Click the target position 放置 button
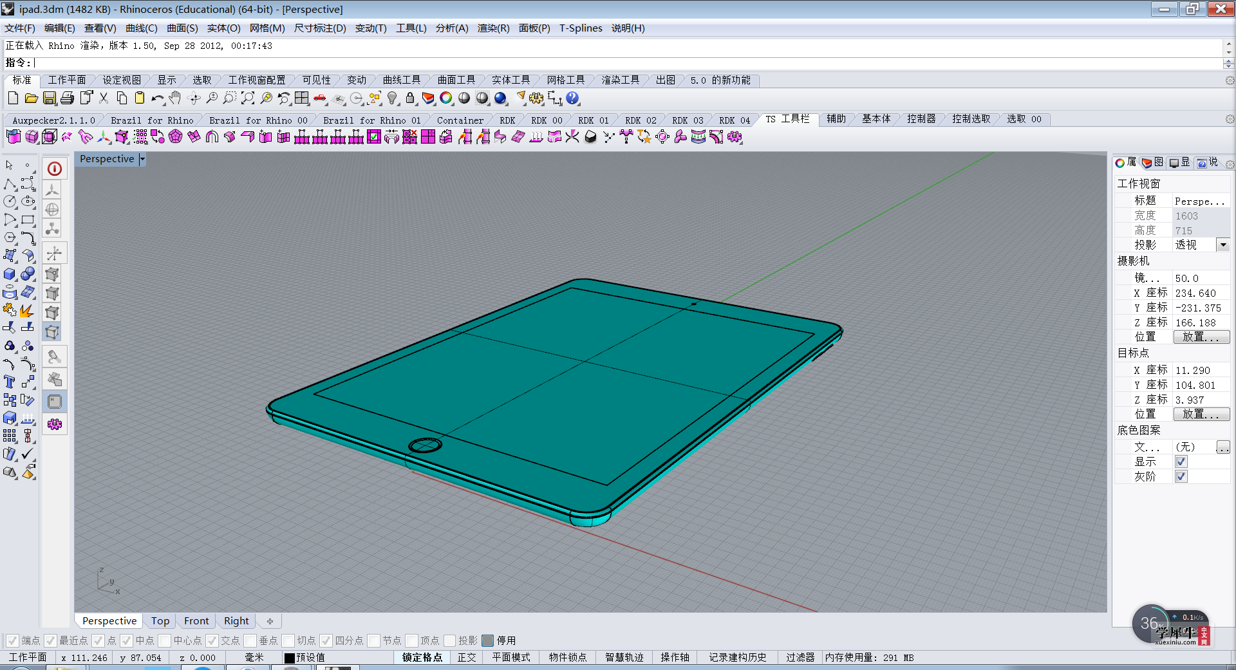This screenshot has height=670, width=1236. [x=1201, y=414]
